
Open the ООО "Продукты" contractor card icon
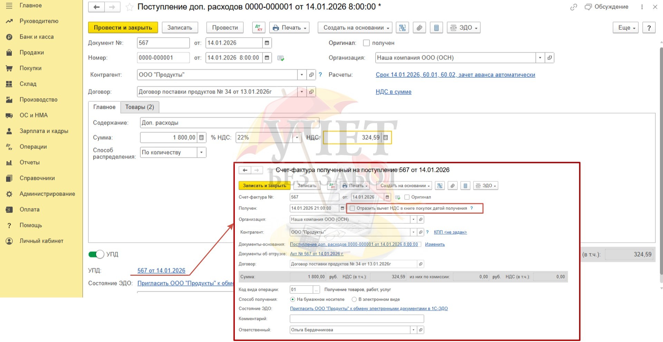pyautogui.click(x=311, y=75)
